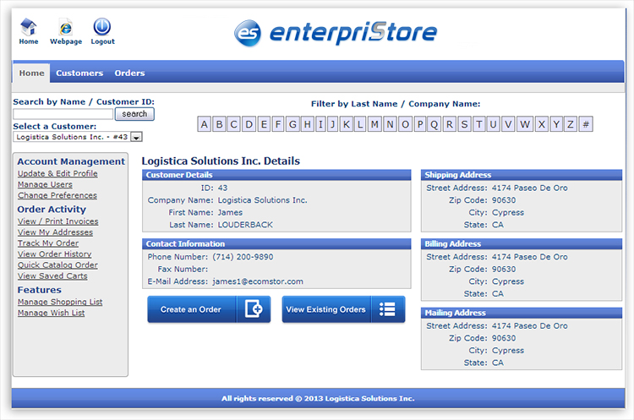
Task: Click the new-document icon on Create an Order
Action: [254, 309]
